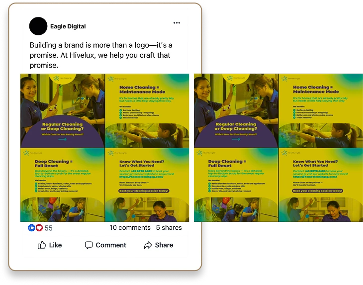363x285 pixels.
Task: Click the Like thumbs-up outline icon
Action: pyautogui.click(x=42, y=245)
